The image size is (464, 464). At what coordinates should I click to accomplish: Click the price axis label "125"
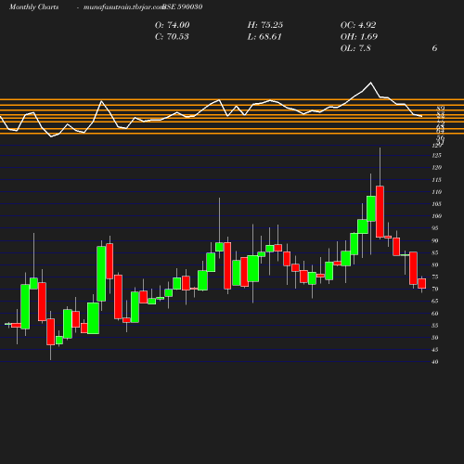pos(436,155)
